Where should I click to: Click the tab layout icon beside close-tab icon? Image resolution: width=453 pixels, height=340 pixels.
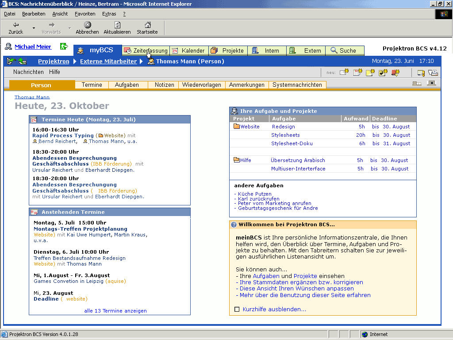[417, 84]
